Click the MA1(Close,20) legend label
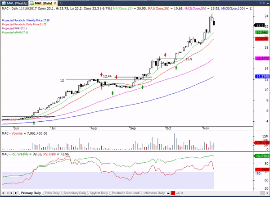Screen dimensions: 270x197 158,9
